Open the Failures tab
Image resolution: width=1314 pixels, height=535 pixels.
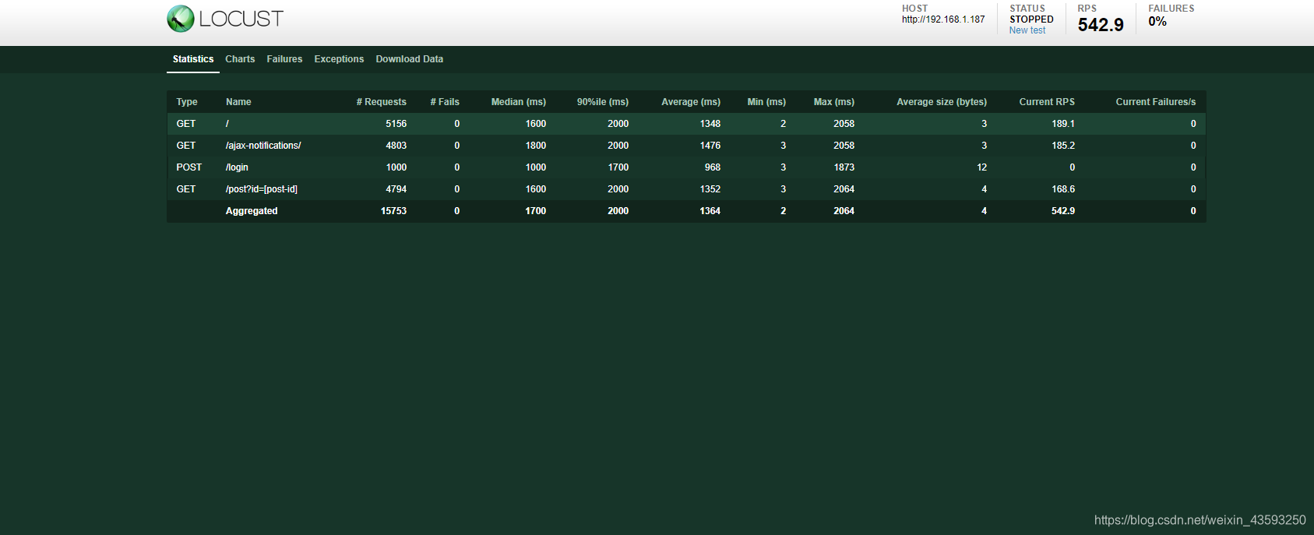(284, 59)
